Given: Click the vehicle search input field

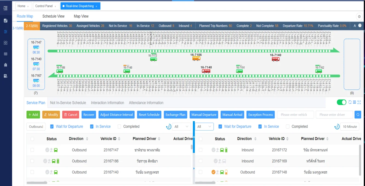Looking at the screenshot, I should click(x=295, y=115).
